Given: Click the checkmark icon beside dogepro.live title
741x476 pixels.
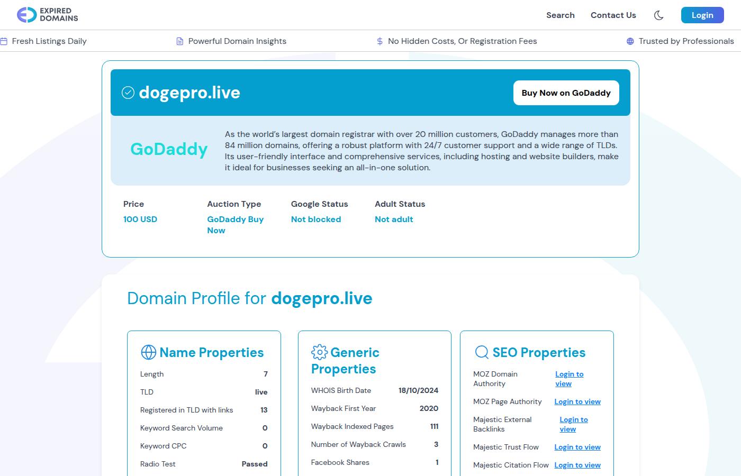Looking at the screenshot, I should tap(128, 93).
